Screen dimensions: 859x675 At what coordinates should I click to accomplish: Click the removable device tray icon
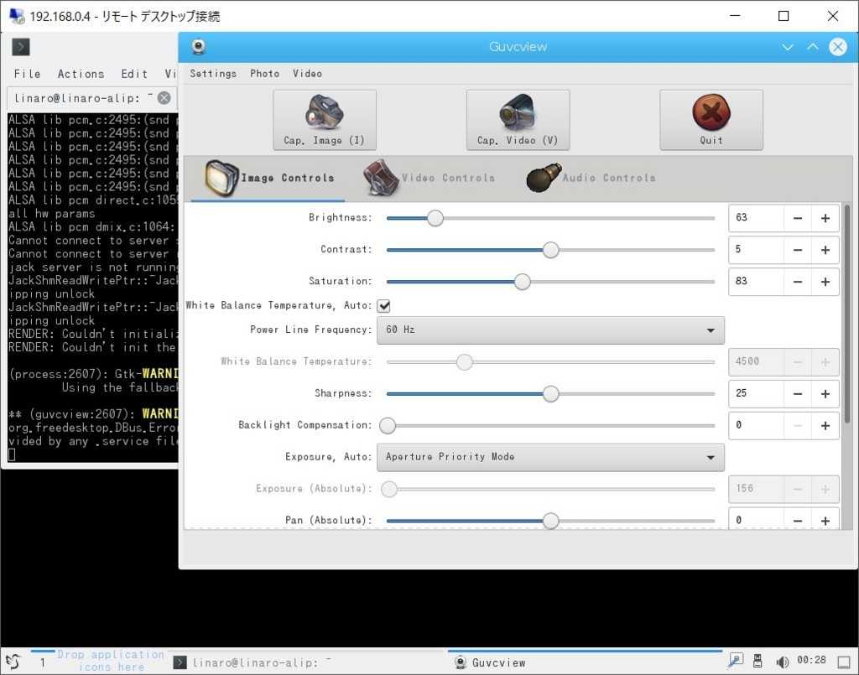pos(757,662)
